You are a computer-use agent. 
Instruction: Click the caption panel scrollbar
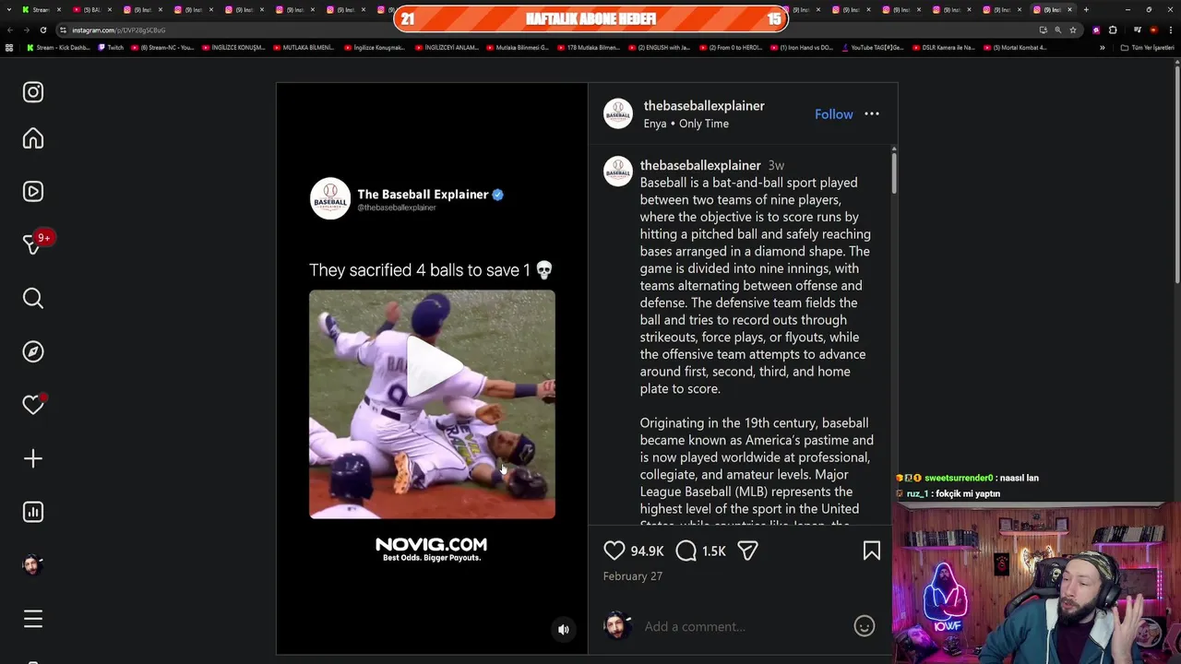(x=894, y=172)
